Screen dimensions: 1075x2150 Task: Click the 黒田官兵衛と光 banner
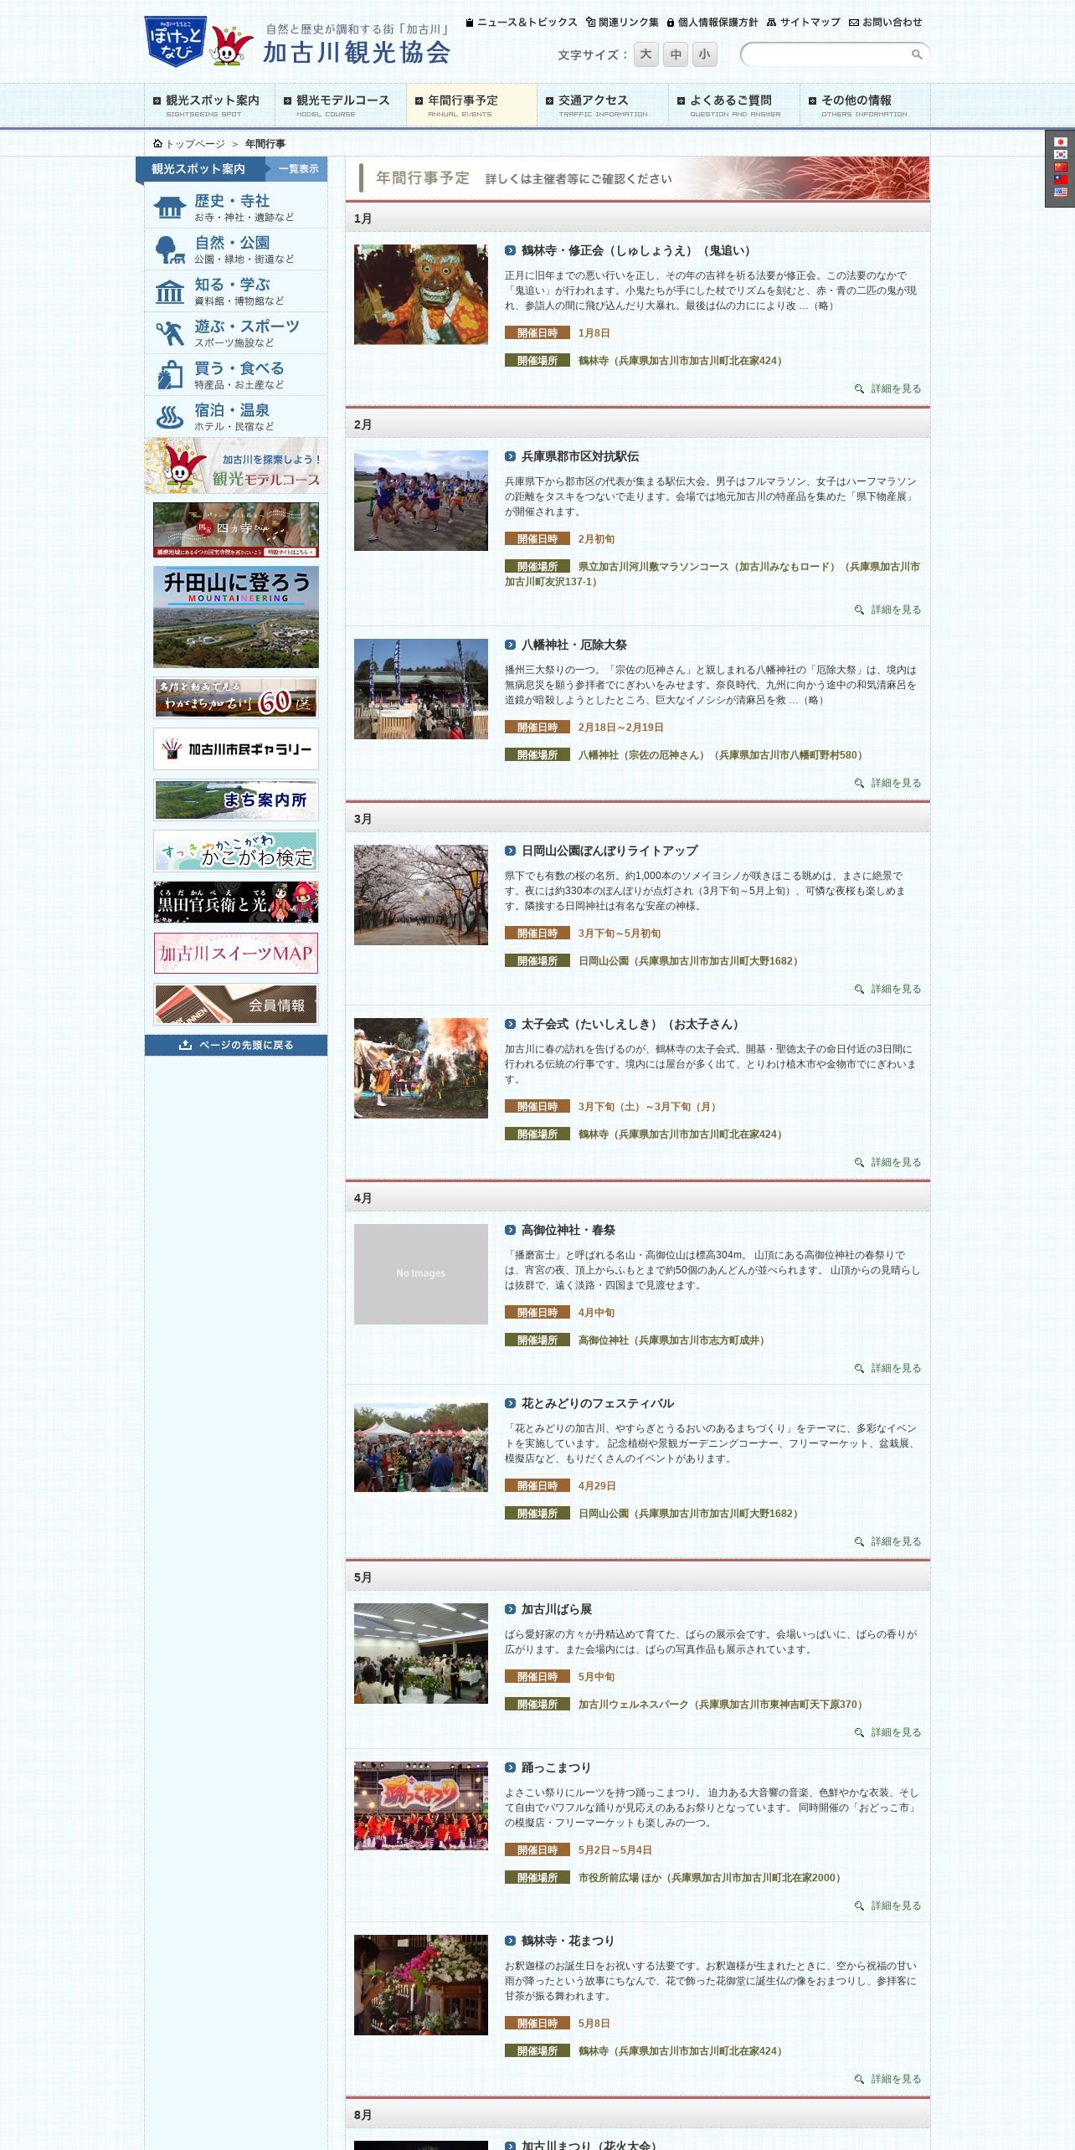[x=236, y=903]
